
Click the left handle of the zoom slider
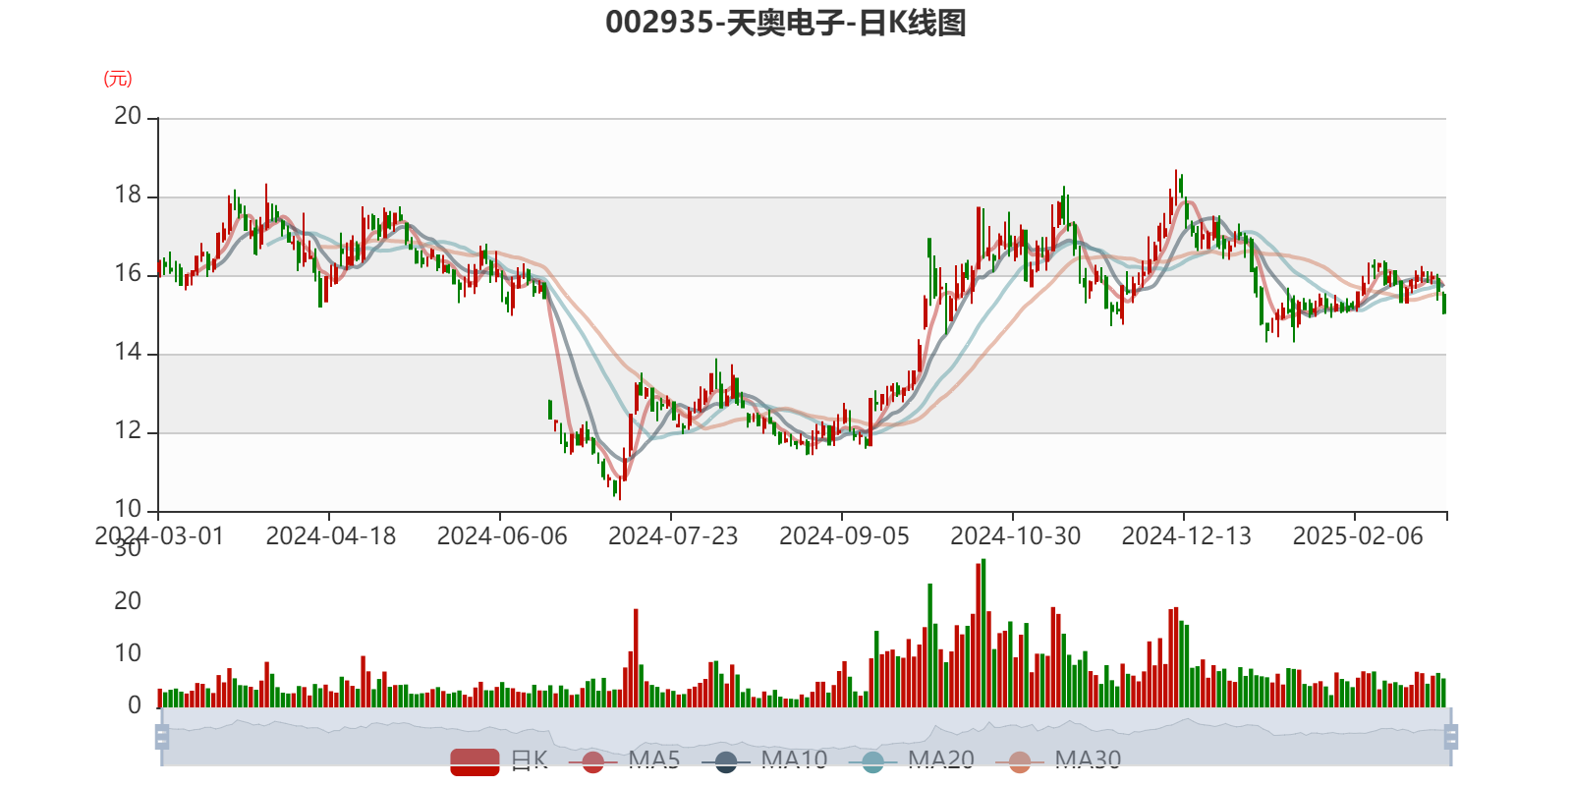(x=162, y=736)
